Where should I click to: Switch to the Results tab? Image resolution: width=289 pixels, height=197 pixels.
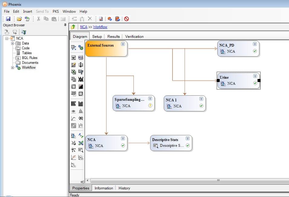pyautogui.click(x=113, y=37)
